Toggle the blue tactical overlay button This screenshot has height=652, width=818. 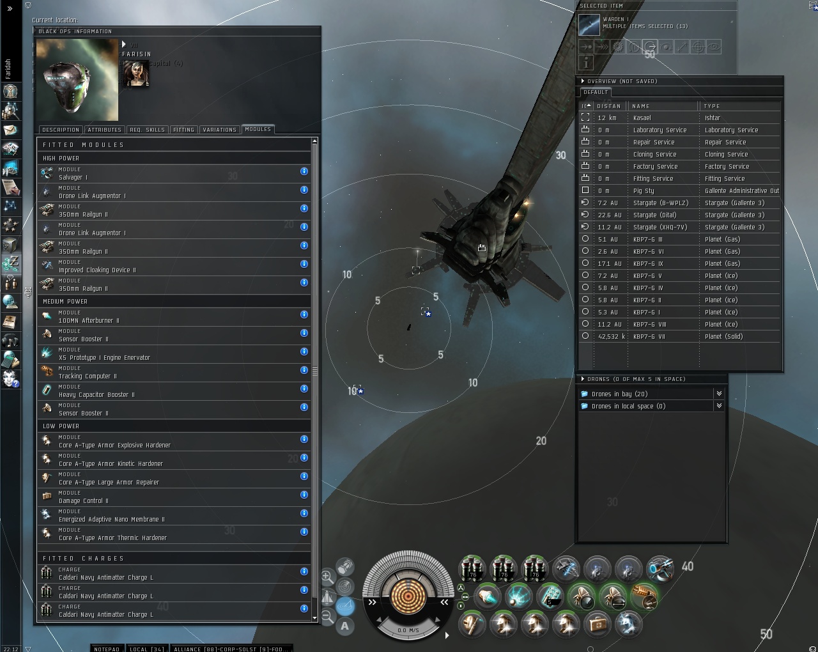pos(345,606)
